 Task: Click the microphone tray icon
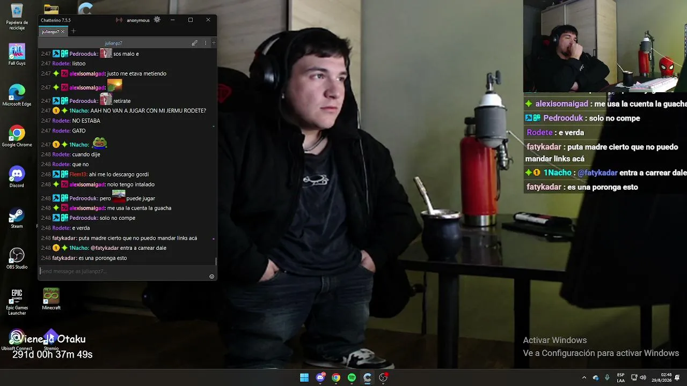(x=607, y=377)
